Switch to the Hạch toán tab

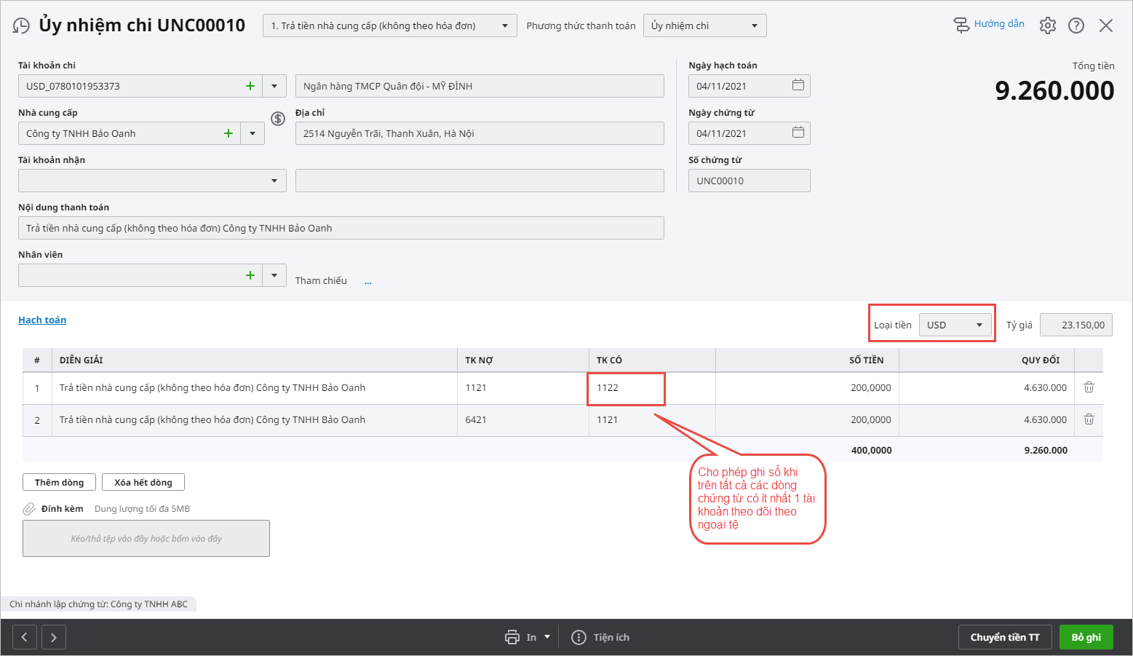point(42,320)
